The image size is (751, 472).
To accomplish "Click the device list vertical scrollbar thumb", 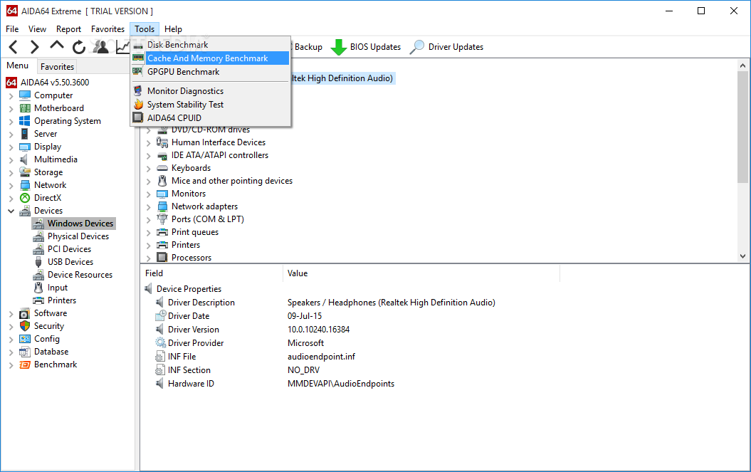I will point(742,127).
